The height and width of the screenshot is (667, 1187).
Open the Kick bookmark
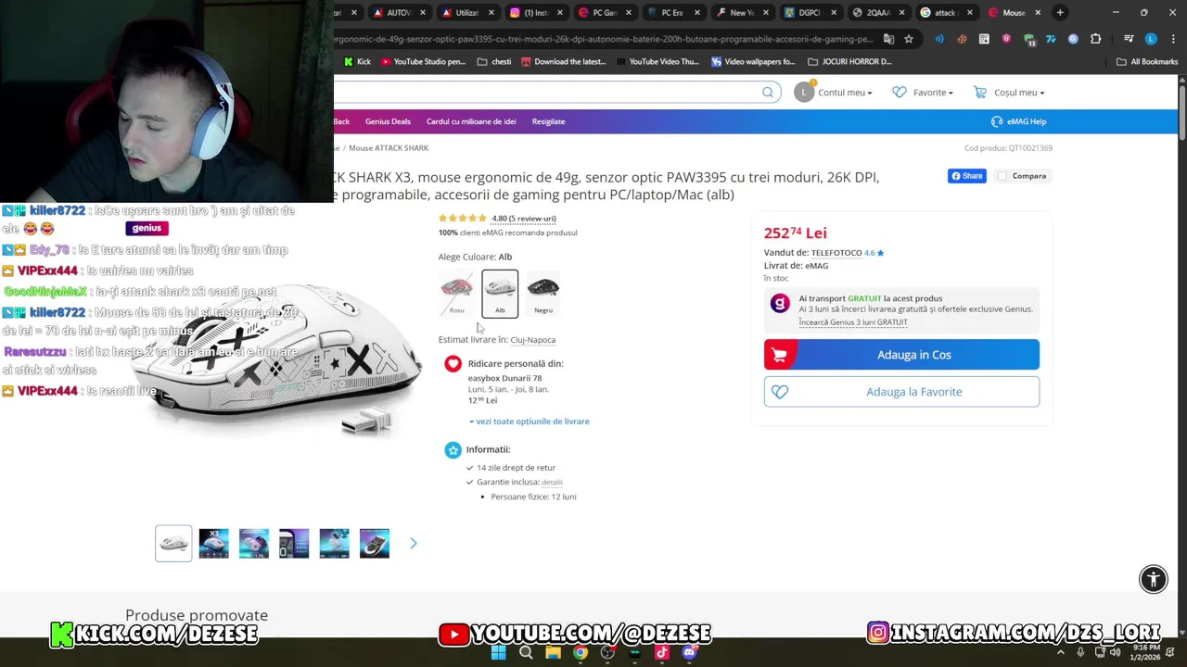click(357, 62)
